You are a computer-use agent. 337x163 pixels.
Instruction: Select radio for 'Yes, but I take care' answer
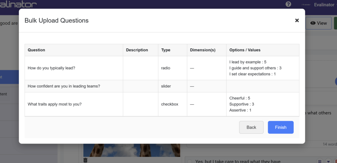[x=190, y=161]
